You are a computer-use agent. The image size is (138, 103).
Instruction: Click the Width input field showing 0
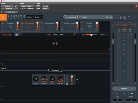tap(131, 100)
